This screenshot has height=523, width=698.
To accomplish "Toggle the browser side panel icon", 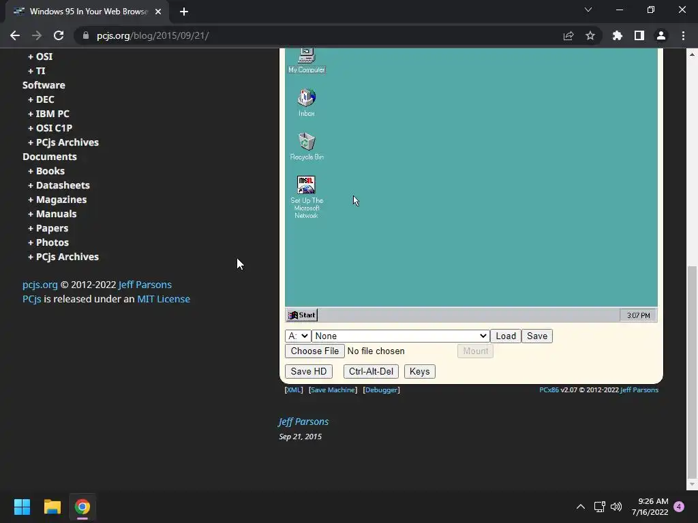I will [x=639, y=35].
